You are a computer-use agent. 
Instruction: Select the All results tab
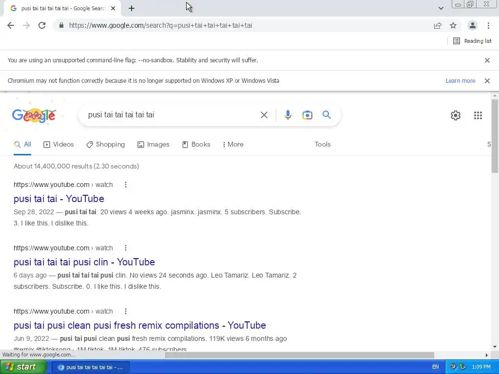point(22,144)
